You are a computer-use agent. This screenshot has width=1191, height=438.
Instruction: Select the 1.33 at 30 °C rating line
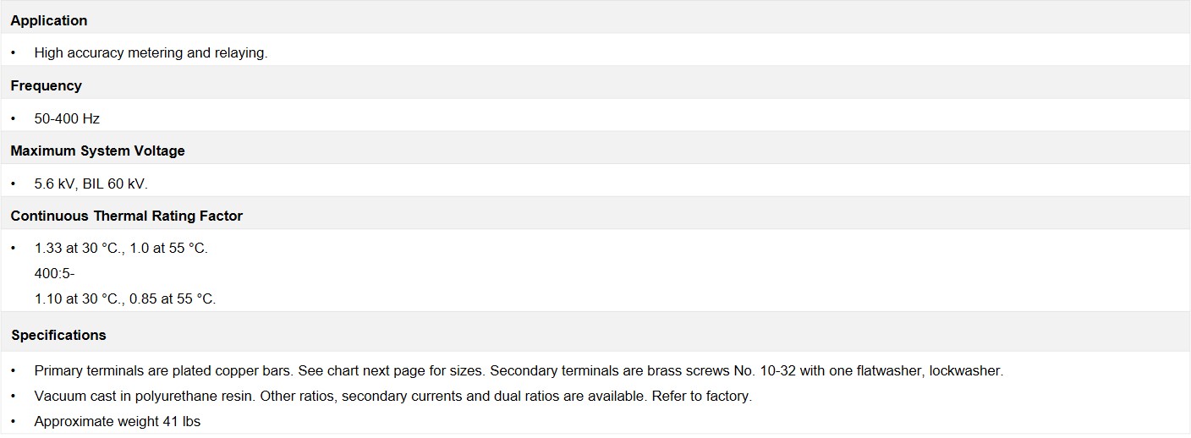pos(121,249)
